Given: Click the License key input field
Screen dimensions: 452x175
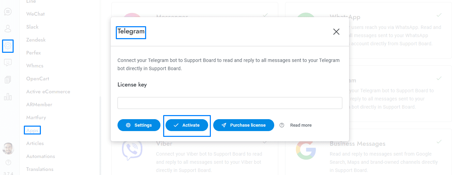Looking at the screenshot, I should tap(230, 103).
